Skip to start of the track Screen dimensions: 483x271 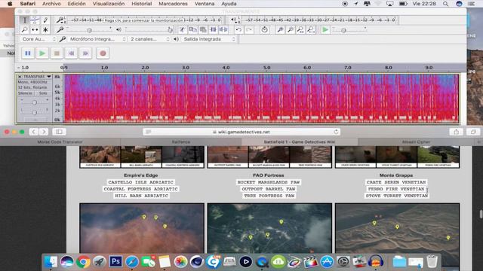71,53
